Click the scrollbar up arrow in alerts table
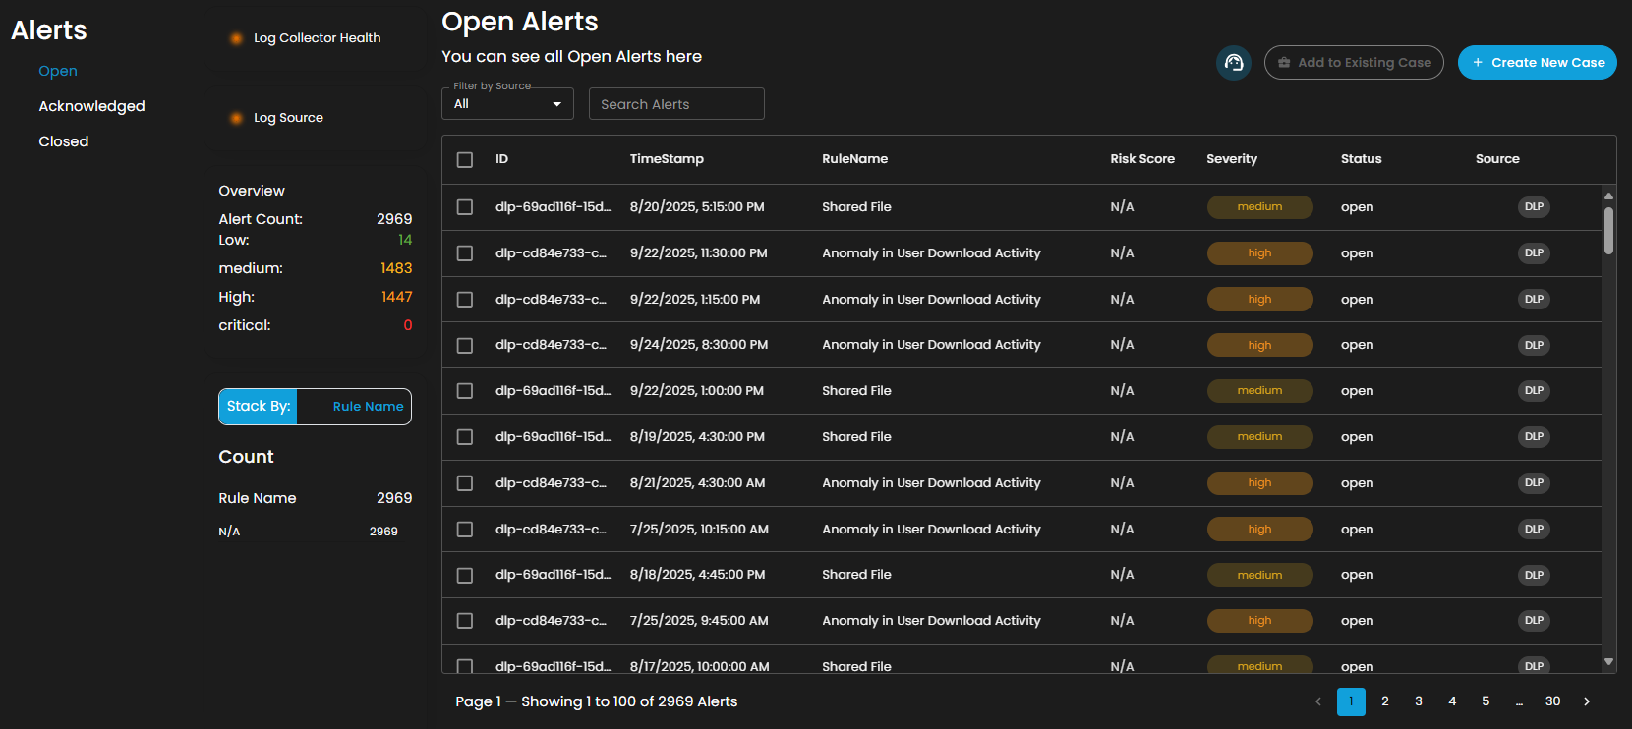The height and width of the screenshot is (729, 1632). click(1608, 196)
